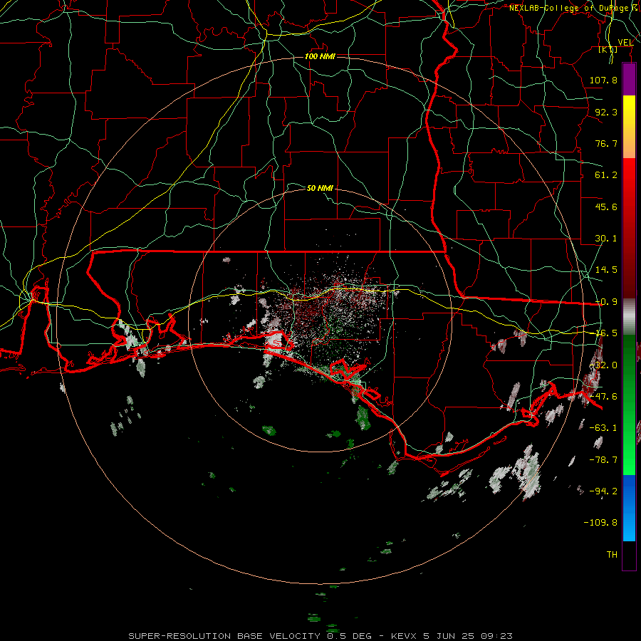Select the 61.2 velocity scale value
This screenshot has width=641, height=641.
[606, 175]
